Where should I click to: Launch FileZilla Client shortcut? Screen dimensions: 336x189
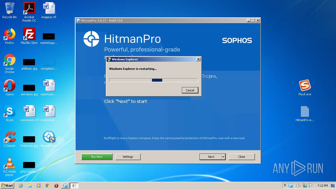pyautogui.click(x=29, y=36)
